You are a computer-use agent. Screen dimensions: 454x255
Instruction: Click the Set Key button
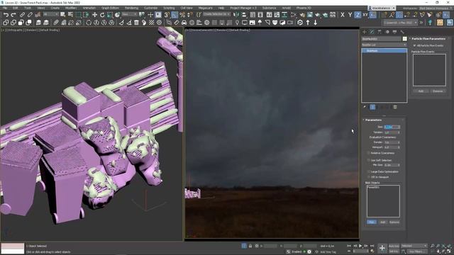[394, 251]
